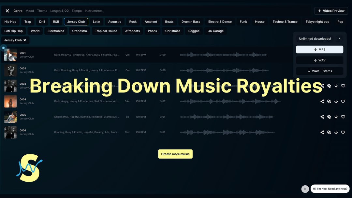This screenshot has width=352, height=198.
Task: Toggle the Lofi Hip Hop genre filter
Action: [13, 31]
